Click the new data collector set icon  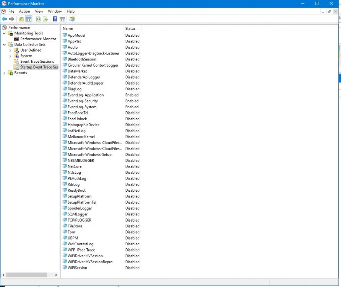pyautogui.click(x=72, y=19)
